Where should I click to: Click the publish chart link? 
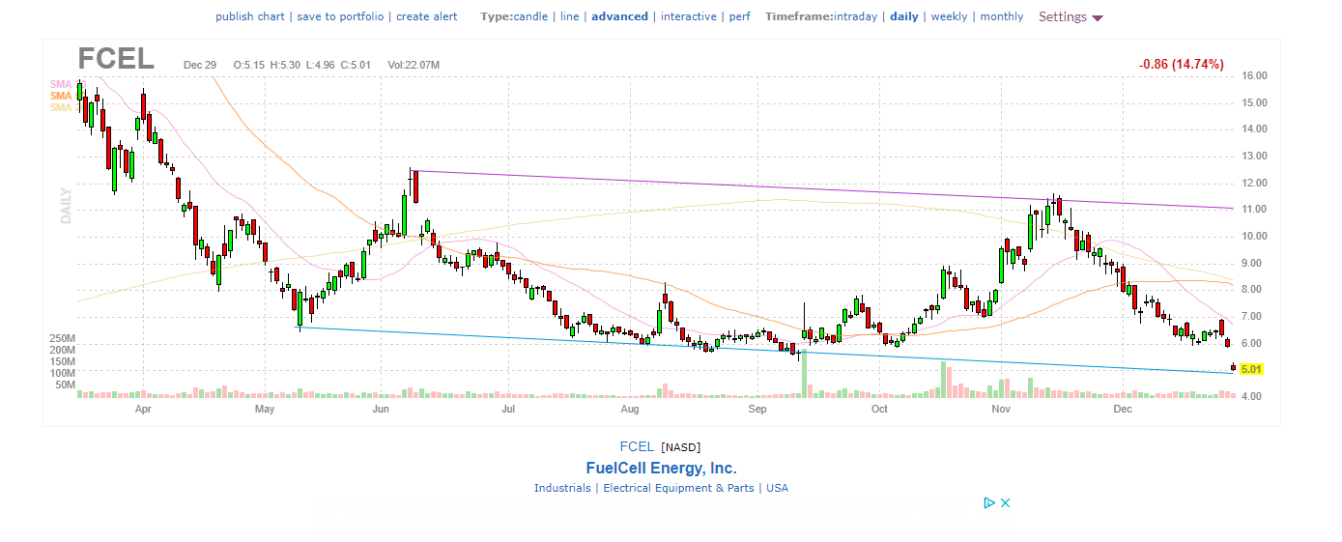250,16
